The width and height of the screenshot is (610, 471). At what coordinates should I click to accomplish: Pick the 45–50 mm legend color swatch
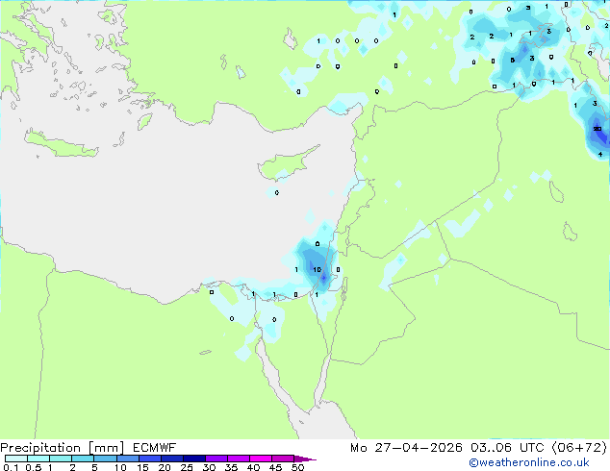pyautogui.click(x=283, y=459)
